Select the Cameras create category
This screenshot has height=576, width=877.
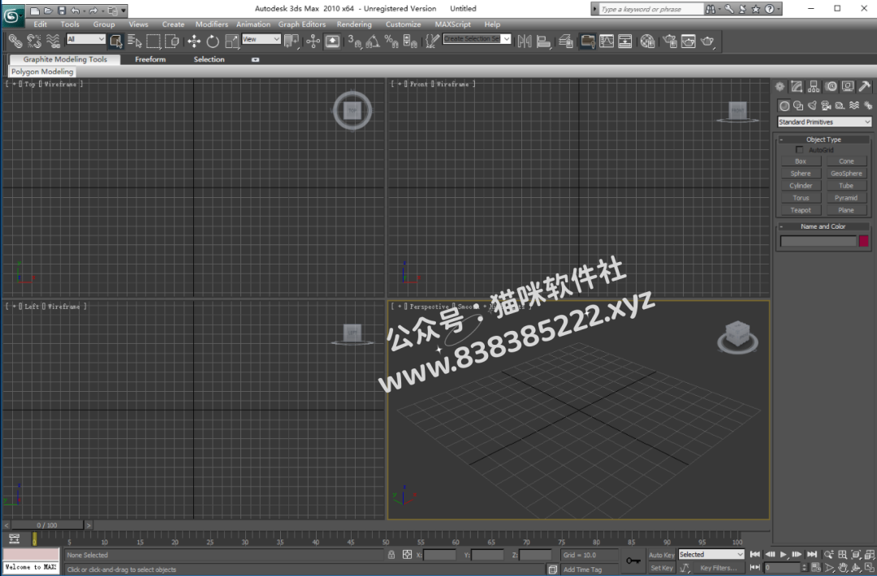(826, 105)
